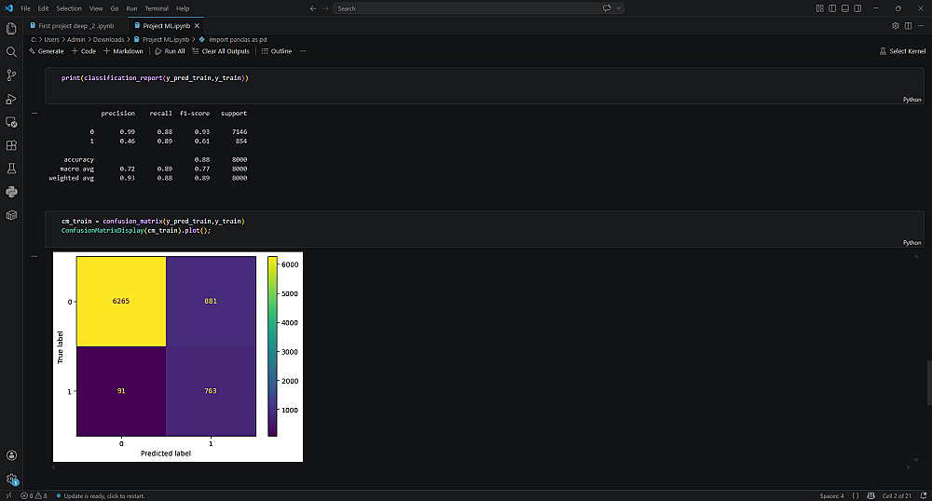Open the Extensions view
Viewport: 932px width, 501px height.
[x=11, y=145]
